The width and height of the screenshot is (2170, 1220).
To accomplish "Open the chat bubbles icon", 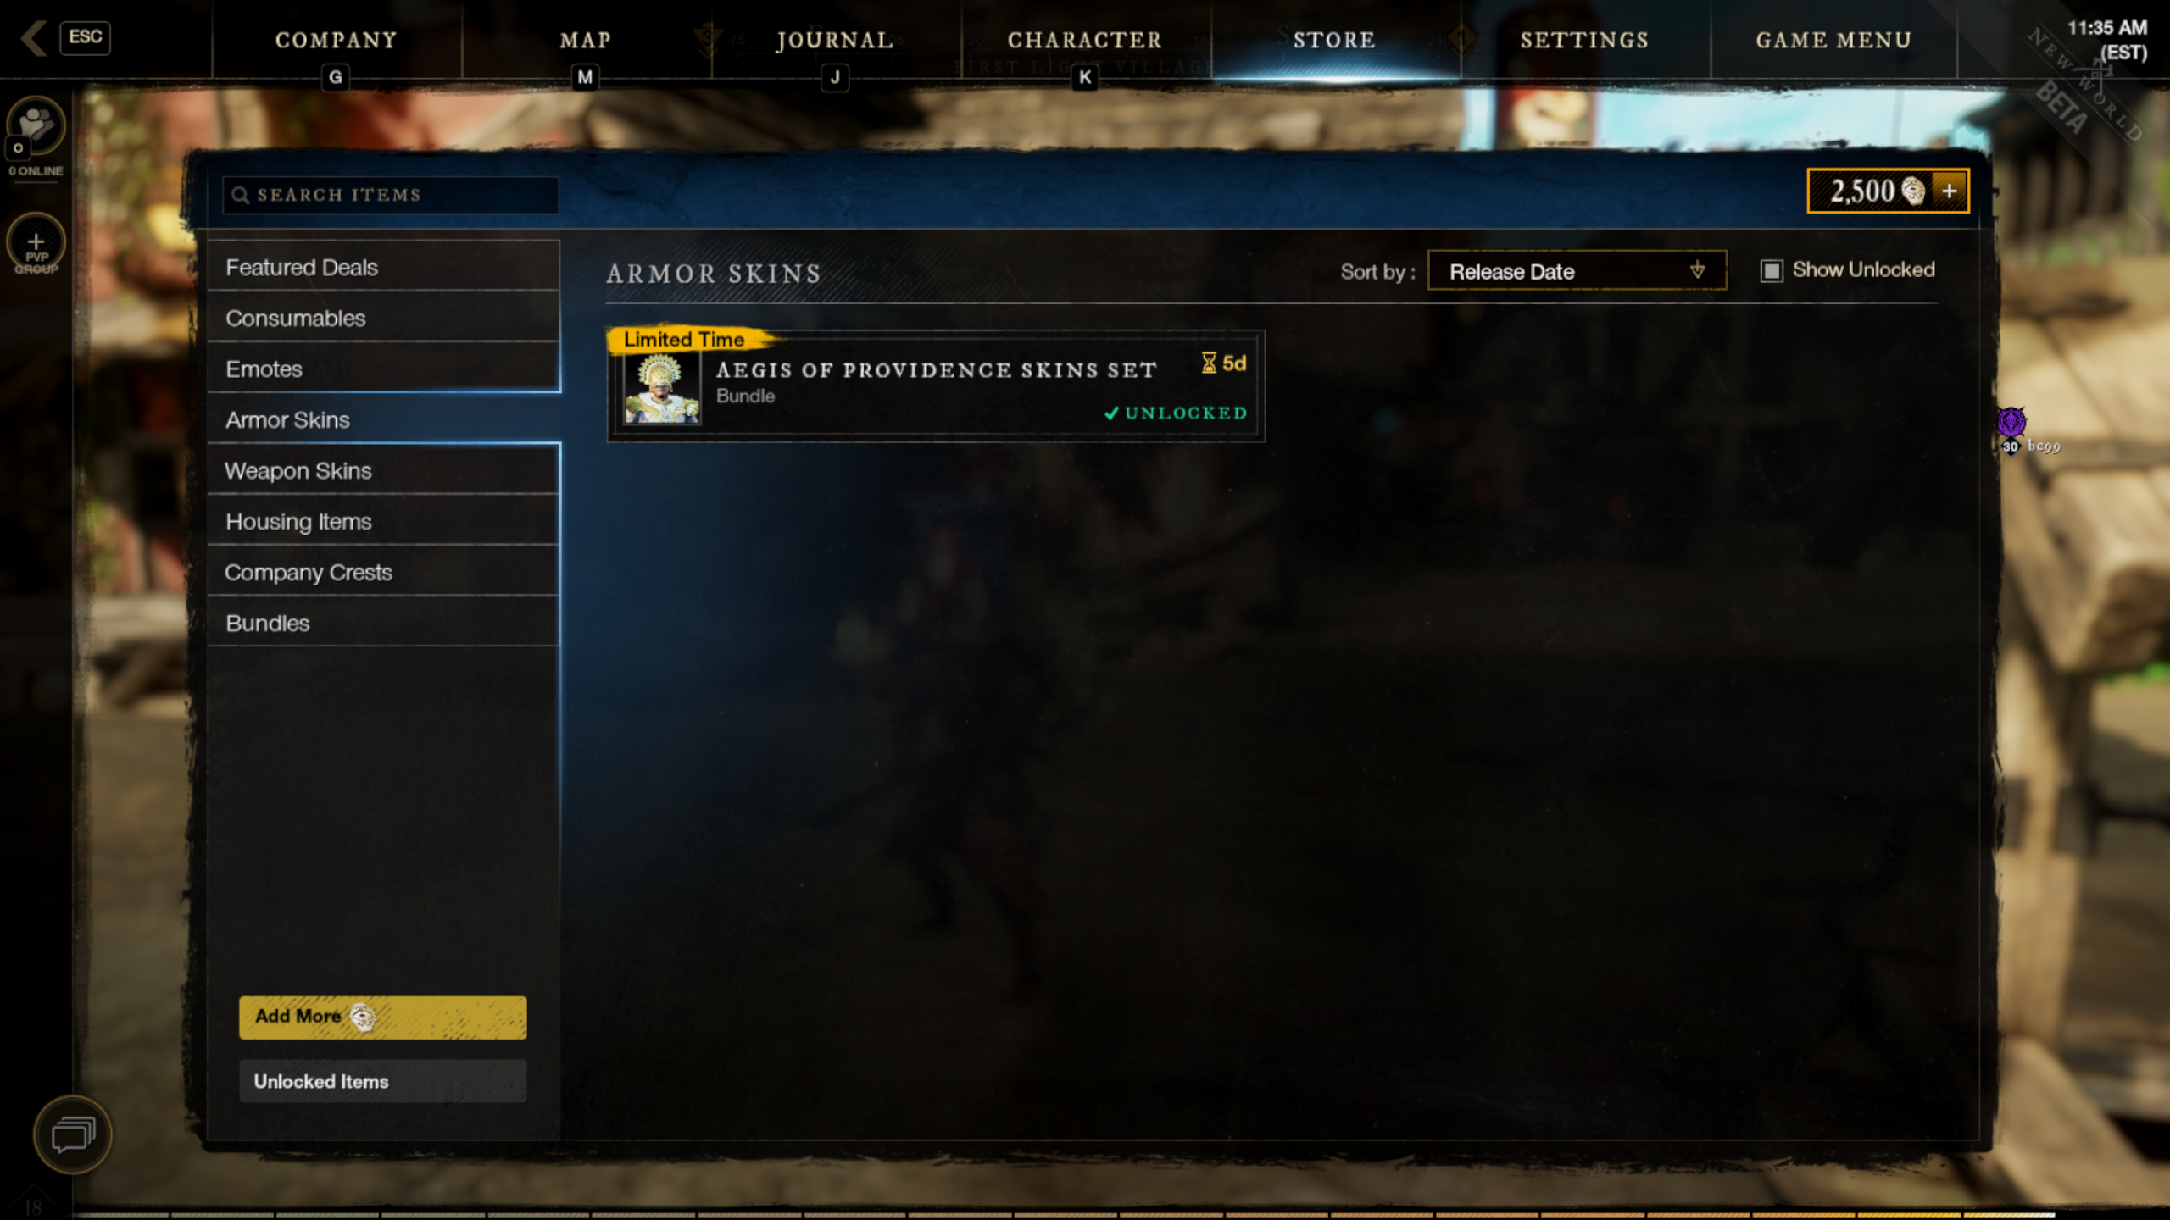I will pos(73,1134).
